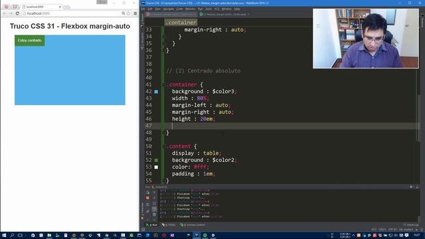Collapse the .container block on line 41
Screen dimensions: 425x239
click(164, 84)
